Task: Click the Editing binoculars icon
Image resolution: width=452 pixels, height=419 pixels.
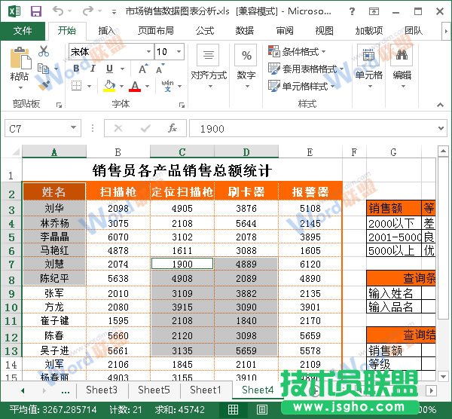Action: point(402,55)
